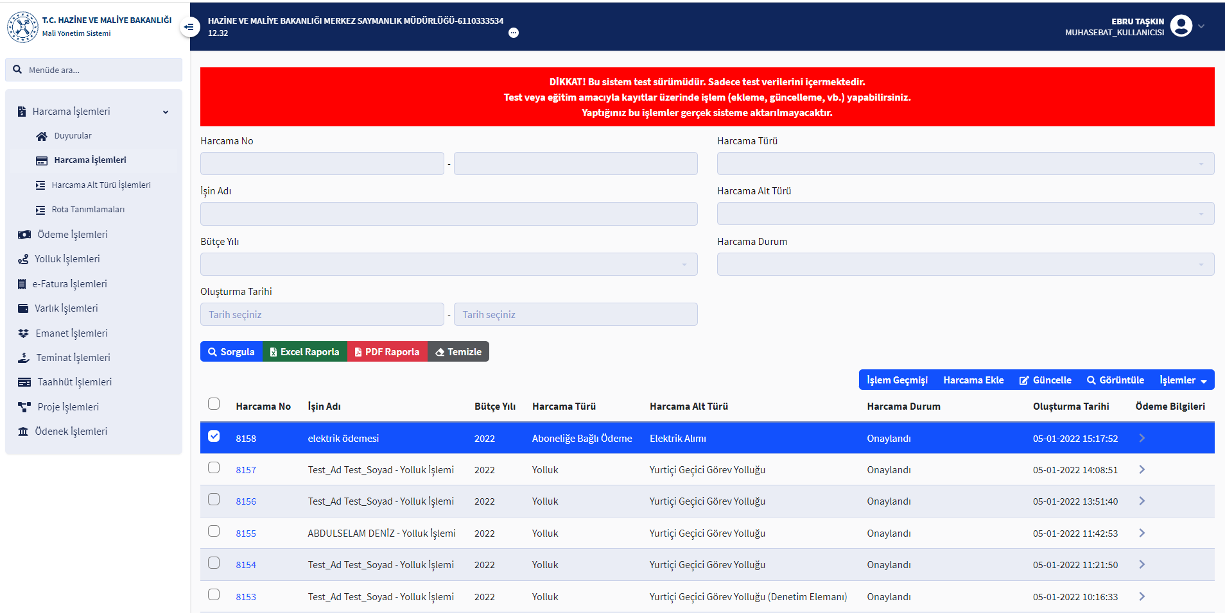Open details arrow for row 8157

[x=1142, y=469]
